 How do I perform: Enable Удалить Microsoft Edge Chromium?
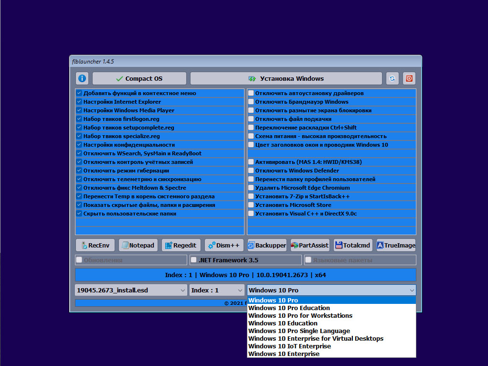(251, 188)
